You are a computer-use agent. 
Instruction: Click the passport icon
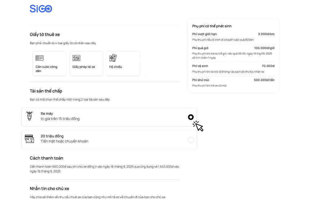coord(113,58)
